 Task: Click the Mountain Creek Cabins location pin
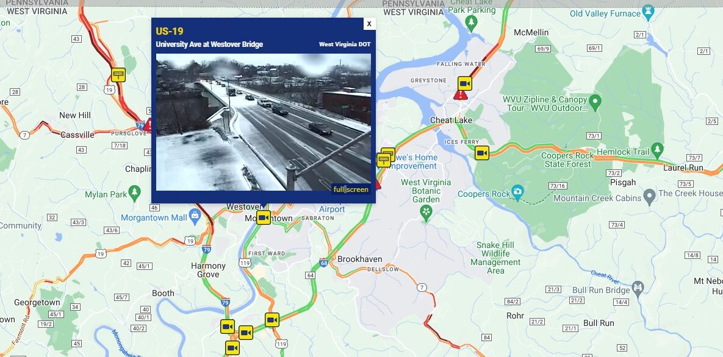[x=649, y=196]
